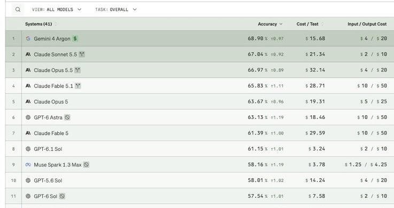Select the GPT-5.6 Sol model name
Viewport: 394px width, 208px height.
(x=48, y=180)
